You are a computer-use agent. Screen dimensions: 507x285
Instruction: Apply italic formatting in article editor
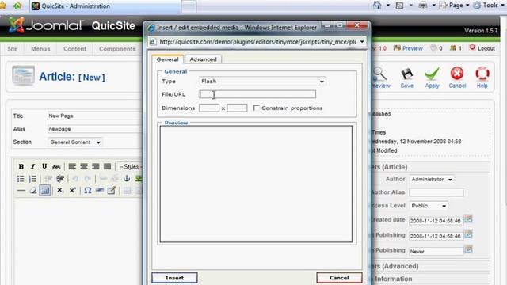[x=32, y=166]
